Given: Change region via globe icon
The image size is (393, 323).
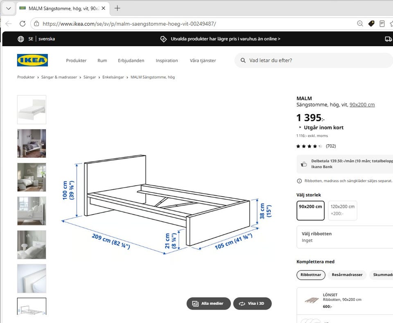Looking at the screenshot, I should click(21, 39).
